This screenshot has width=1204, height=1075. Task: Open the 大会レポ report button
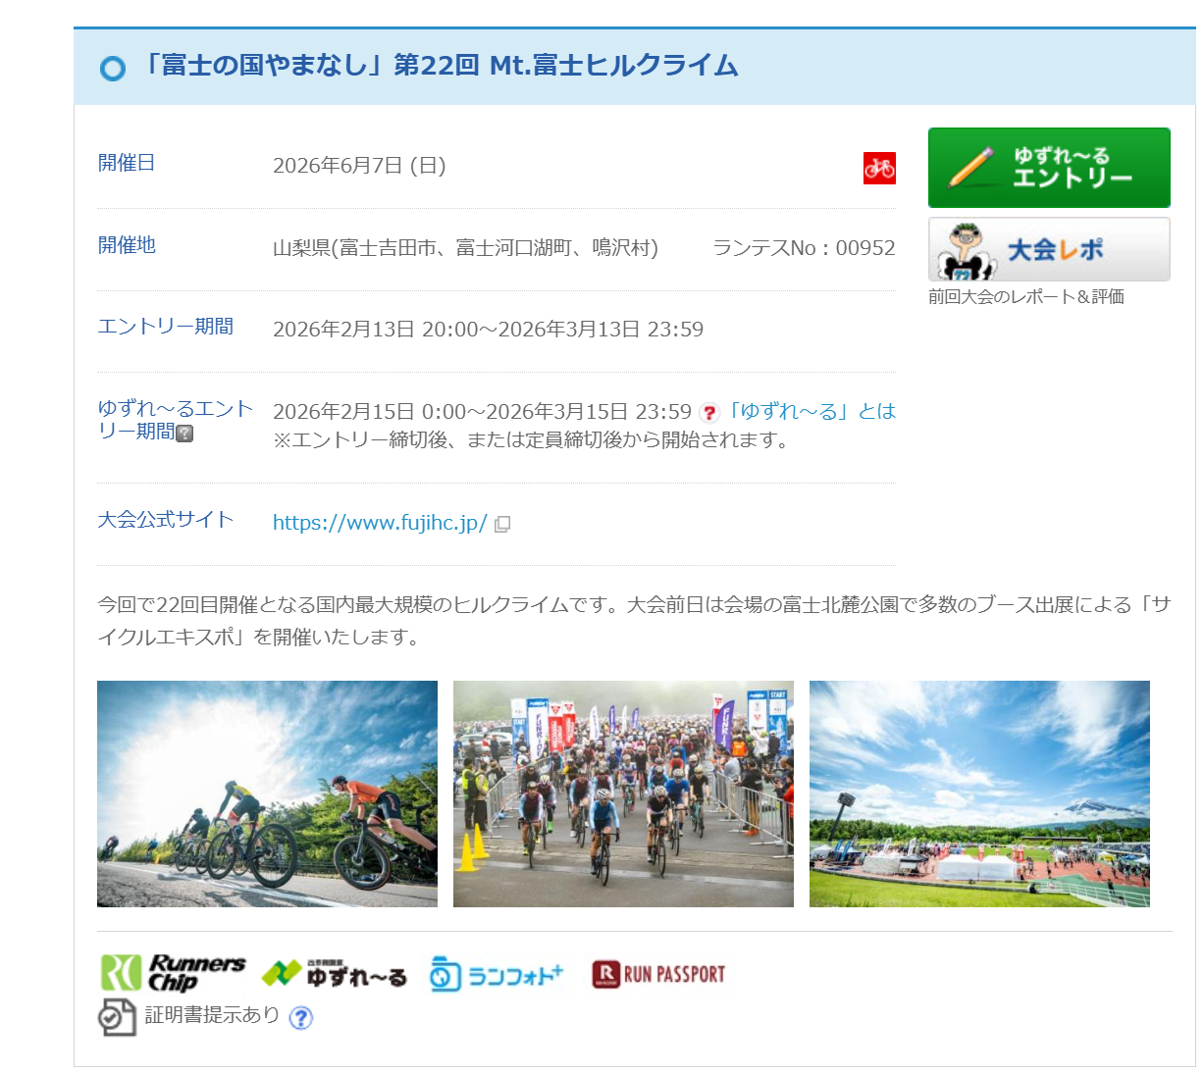1048,249
